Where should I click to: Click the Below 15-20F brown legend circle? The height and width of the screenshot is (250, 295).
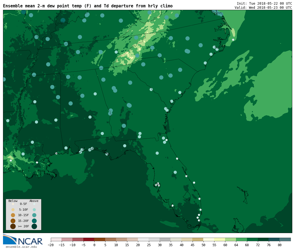point(13,221)
